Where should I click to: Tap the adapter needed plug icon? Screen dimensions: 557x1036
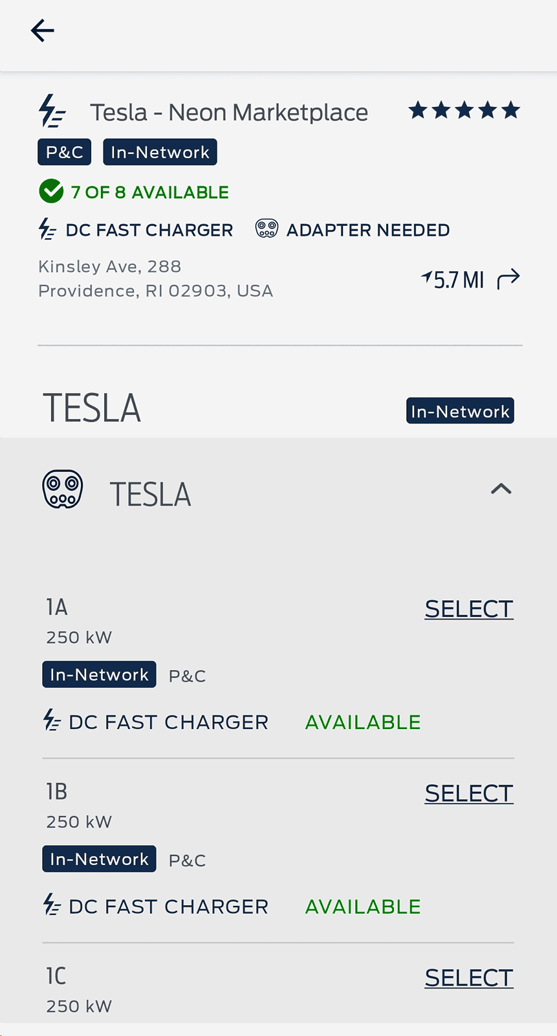pyautogui.click(x=267, y=229)
